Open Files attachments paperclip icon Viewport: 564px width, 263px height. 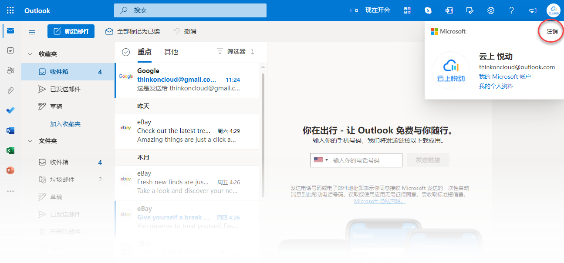(10, 90)
